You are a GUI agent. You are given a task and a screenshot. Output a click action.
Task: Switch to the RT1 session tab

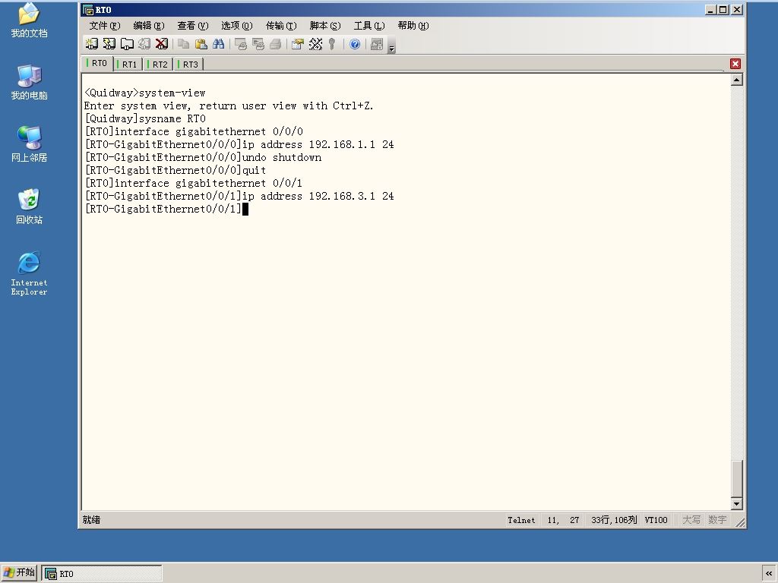(128, 65)
